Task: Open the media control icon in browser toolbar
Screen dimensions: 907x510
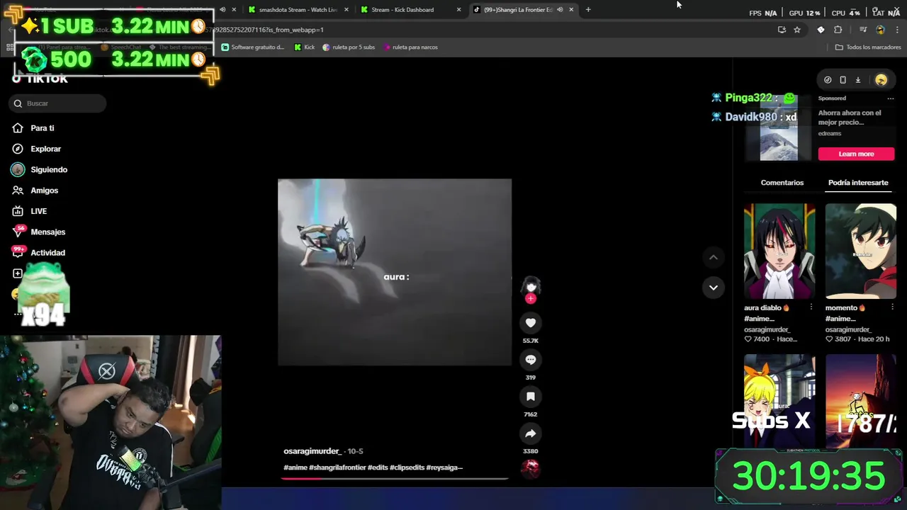Action: coord(863,30)
